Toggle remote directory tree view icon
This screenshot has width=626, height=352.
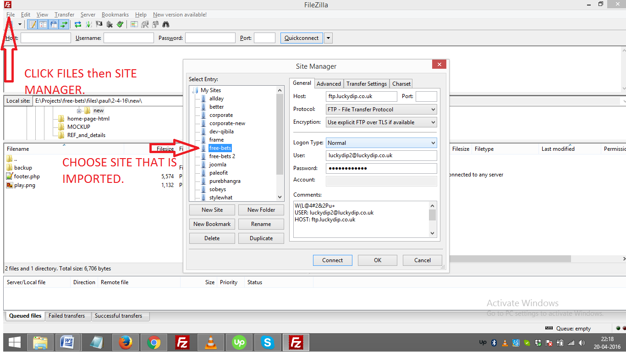coord(54,24)
